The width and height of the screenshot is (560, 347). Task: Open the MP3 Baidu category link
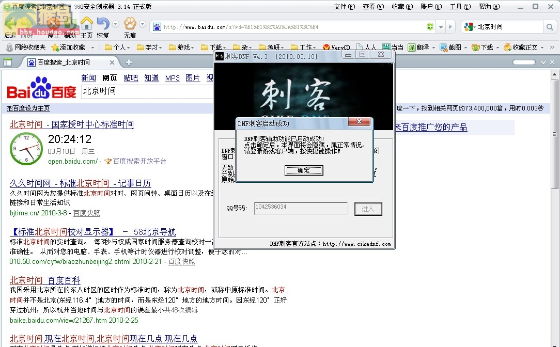click(172, 78)
